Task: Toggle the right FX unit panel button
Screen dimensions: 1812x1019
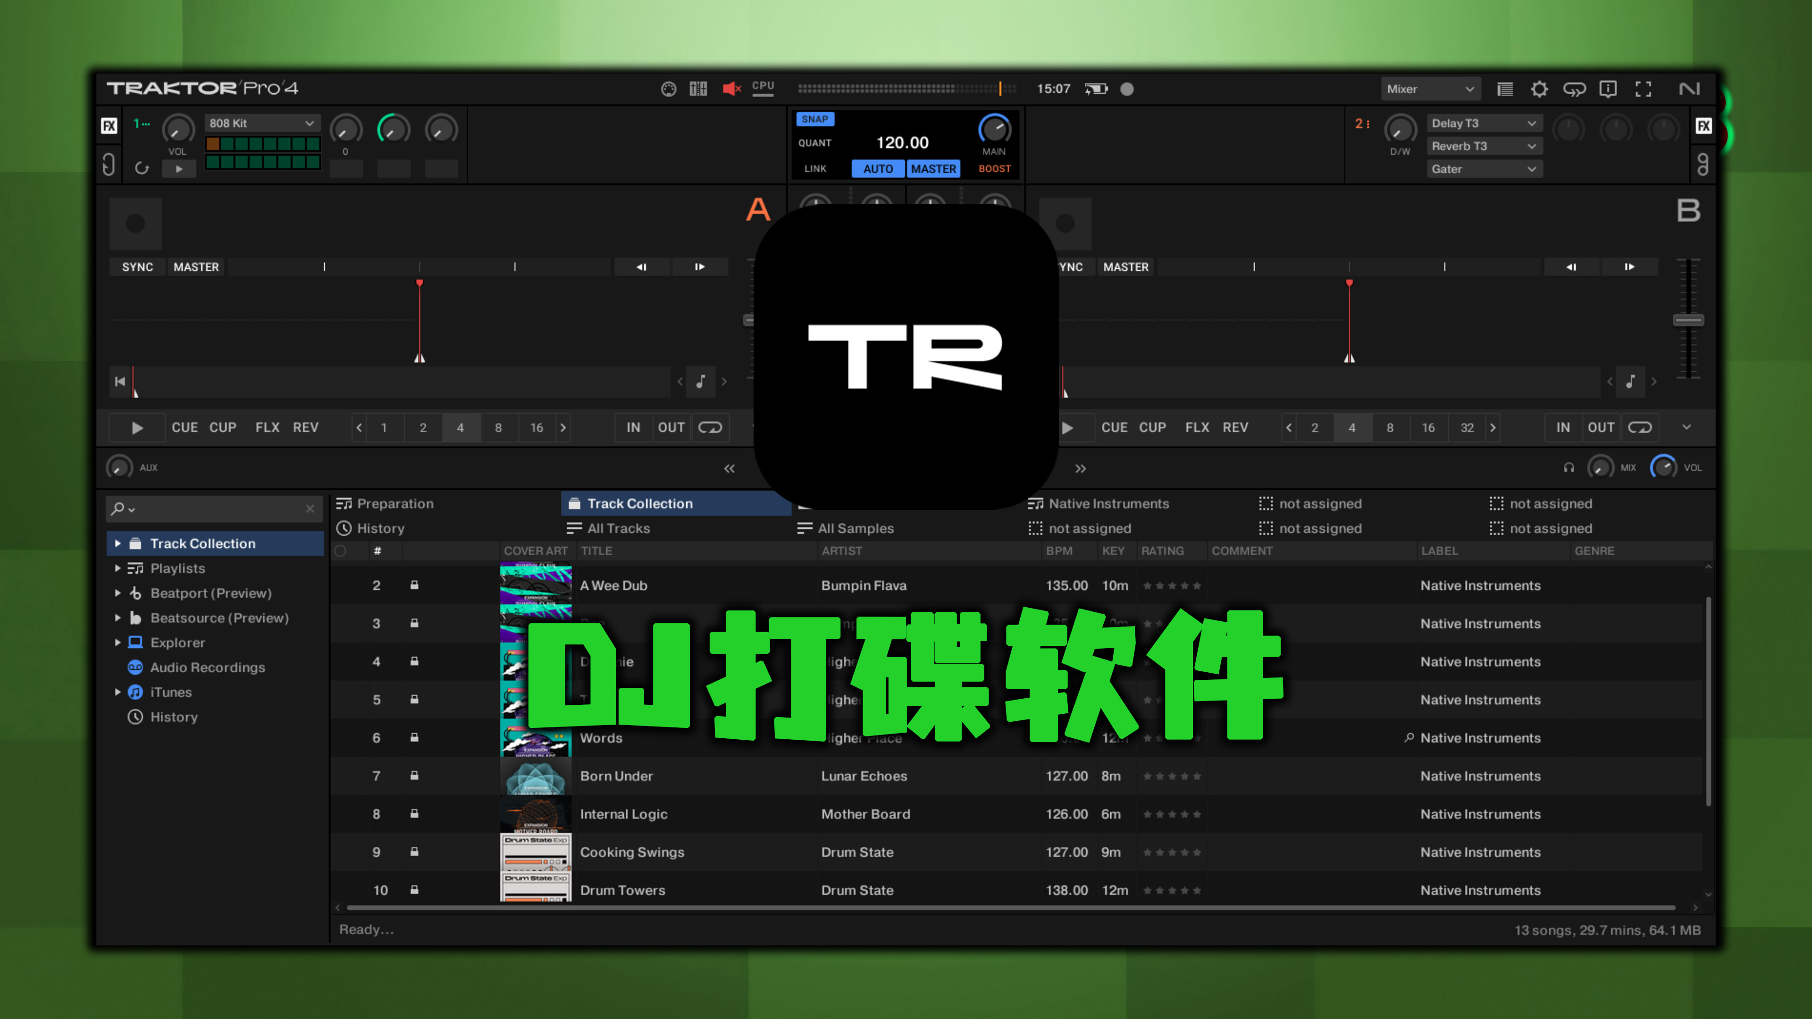Action: (x=1703, y=126)
